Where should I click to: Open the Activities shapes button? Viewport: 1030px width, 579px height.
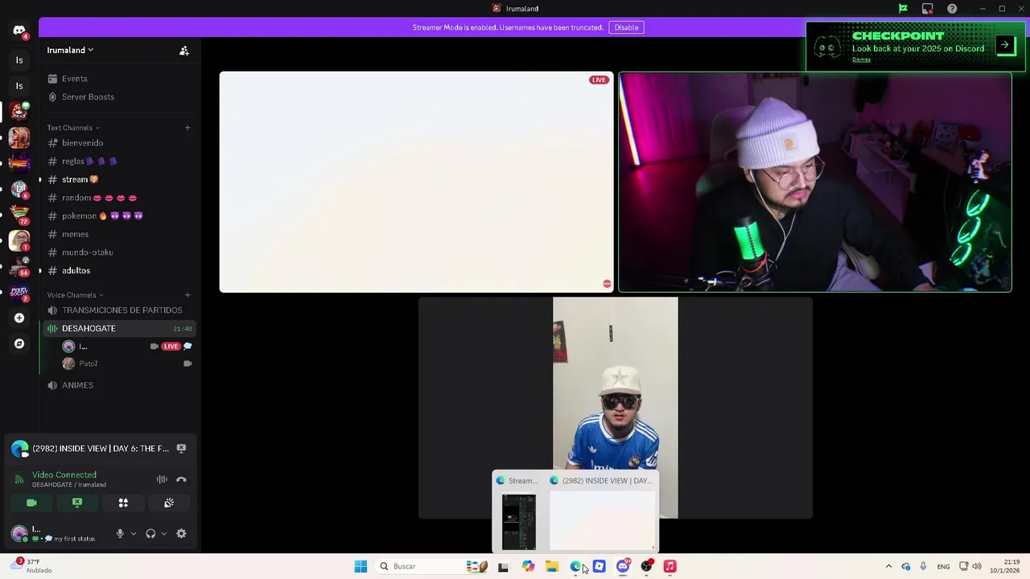pos(123,503)
